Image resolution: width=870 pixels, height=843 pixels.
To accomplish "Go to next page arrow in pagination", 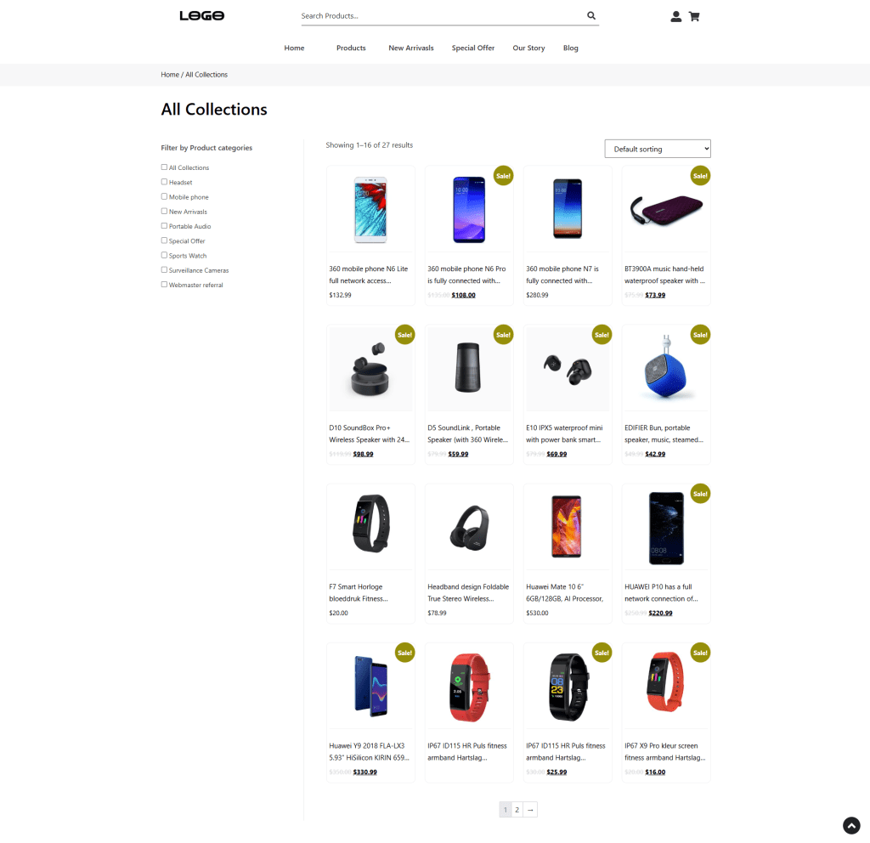I will [x=530, y=810].
